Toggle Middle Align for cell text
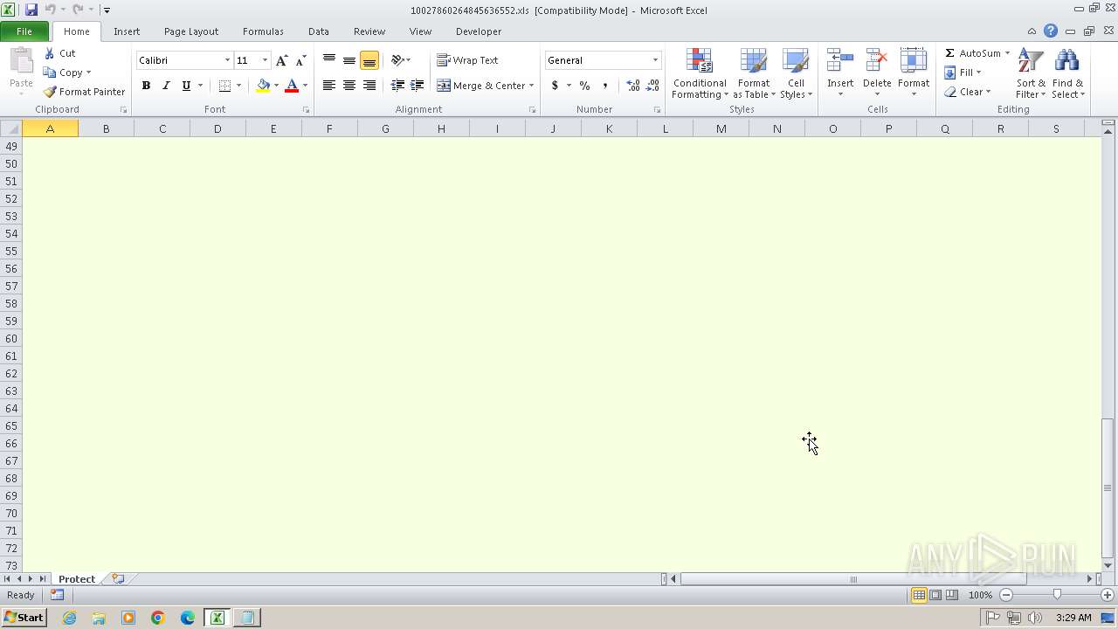Screen dimensions: 1118x629 [x=349, y=60]
